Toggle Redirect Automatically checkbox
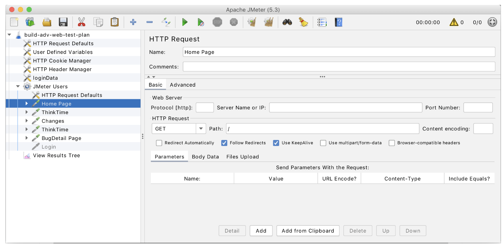 (x=159, y=143)
